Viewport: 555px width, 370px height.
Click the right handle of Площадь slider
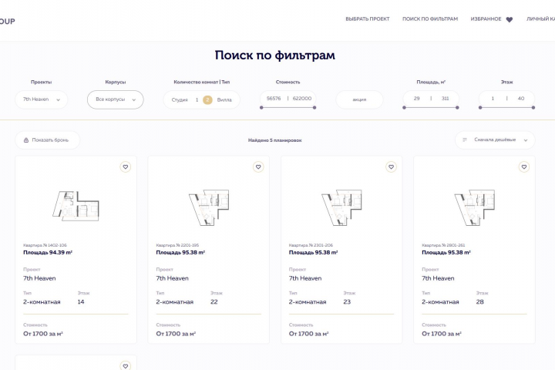click(x=457, y=108)
